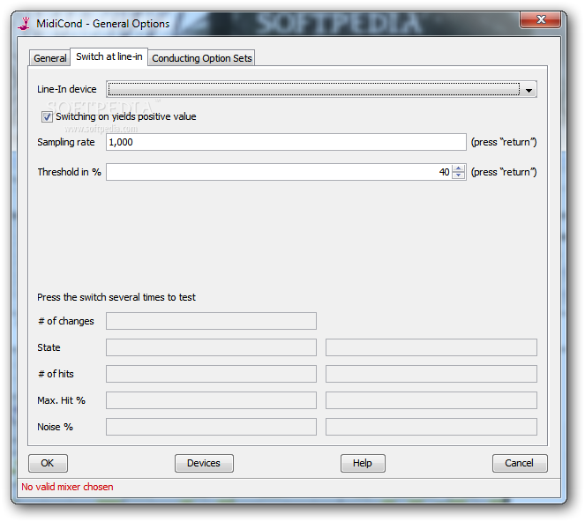Click the 'Press the switch several times to test' text
Image resolution: width=585 pixels, height=522 pixels.
[116, 297]
